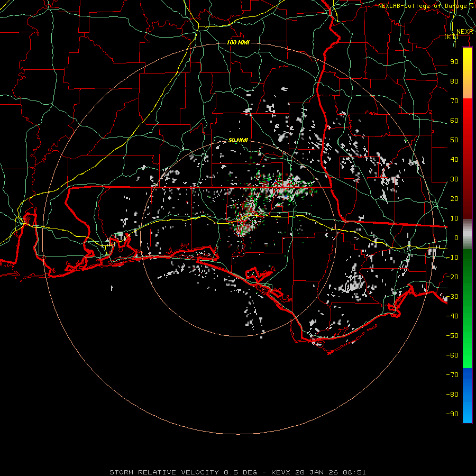Click the "70" value on the velocity scale
Screen dimensions: 476x476
pyautogui.click(x=454, y=101)
